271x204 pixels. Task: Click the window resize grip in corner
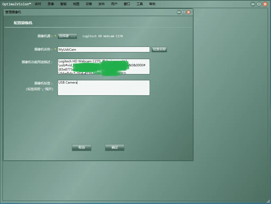[x=268, y=201]
